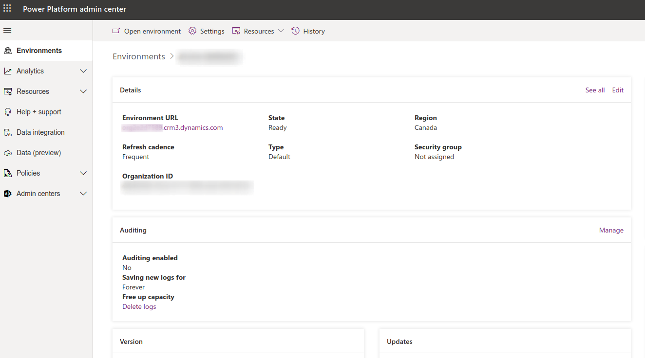Click the Open environment toolbar icon
The width and height of the screenshot is (645, 358).
pos(116,31)
